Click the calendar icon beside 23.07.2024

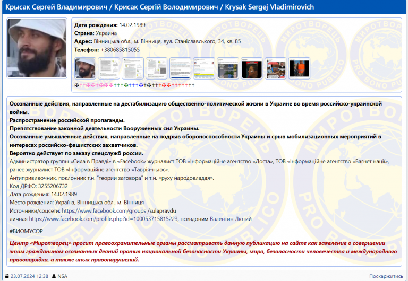pyautogui.click(x=7, y=276)
